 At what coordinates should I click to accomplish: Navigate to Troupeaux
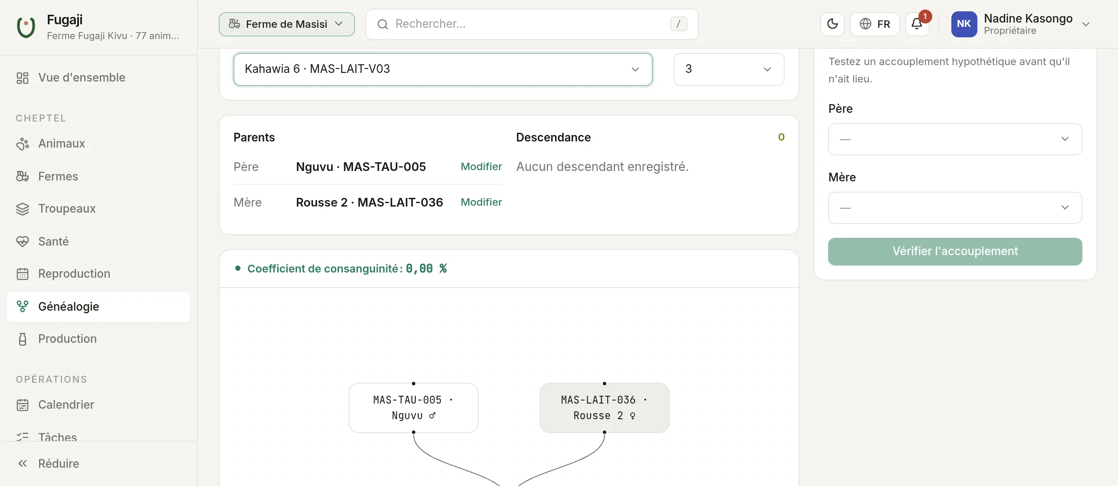(x=99, y=209)
